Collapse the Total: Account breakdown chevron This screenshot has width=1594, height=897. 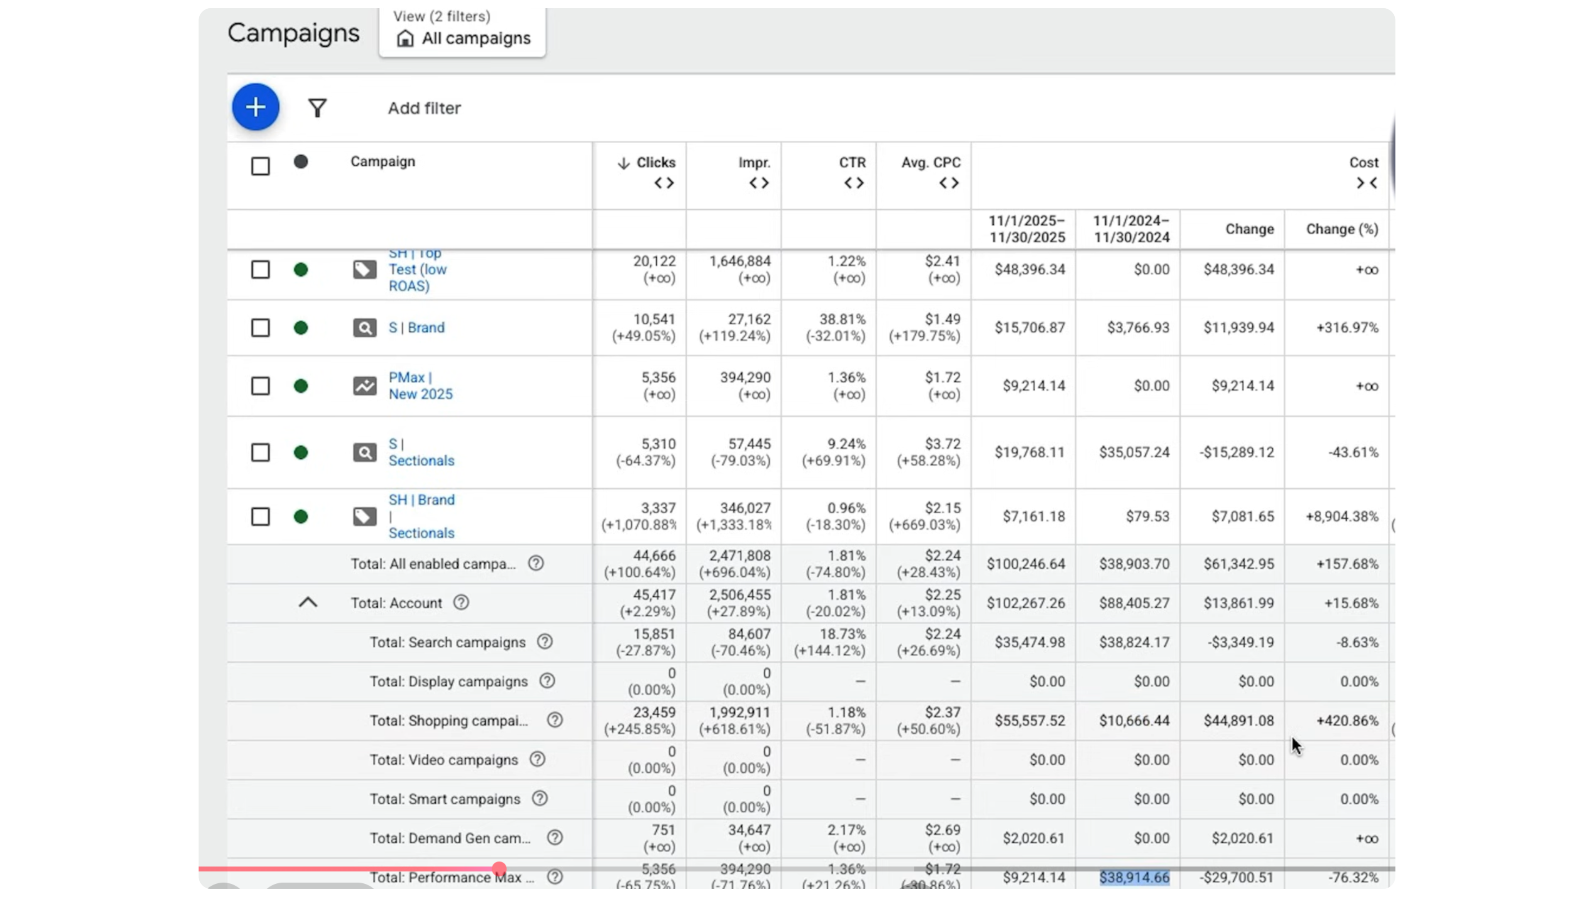(308, 602)
